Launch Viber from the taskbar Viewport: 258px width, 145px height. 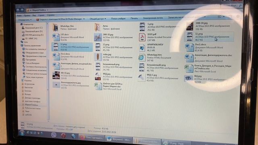[x=54, y=135]
